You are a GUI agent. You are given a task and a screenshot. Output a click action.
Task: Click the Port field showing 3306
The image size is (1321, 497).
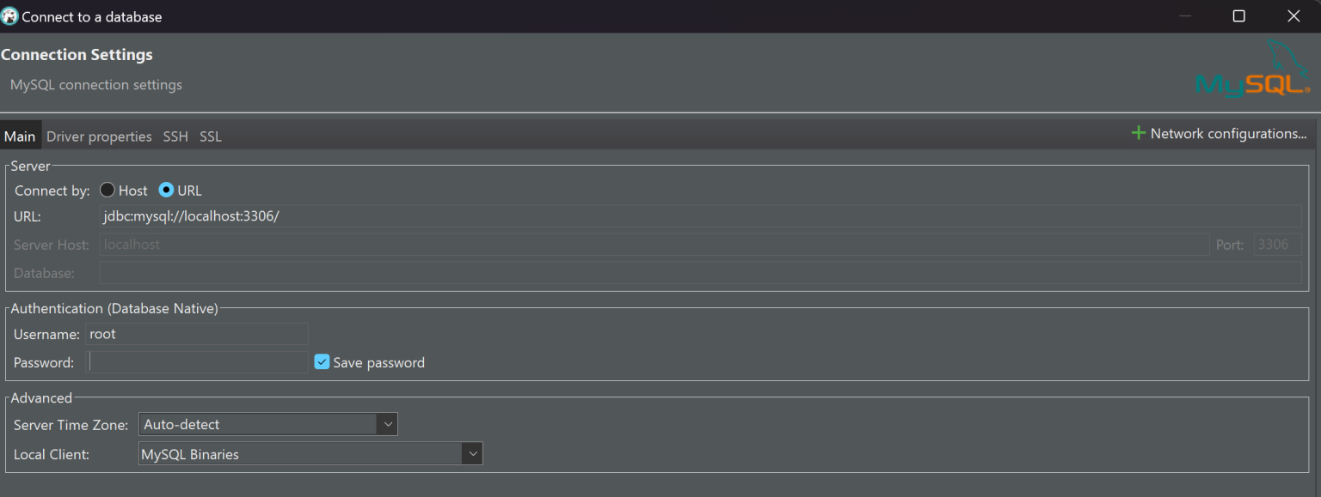(x=1276, y=244)
